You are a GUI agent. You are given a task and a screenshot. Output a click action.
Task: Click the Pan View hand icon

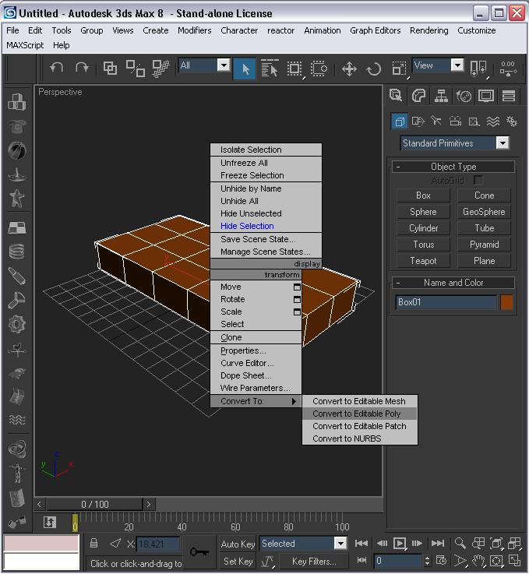point(478,561)
